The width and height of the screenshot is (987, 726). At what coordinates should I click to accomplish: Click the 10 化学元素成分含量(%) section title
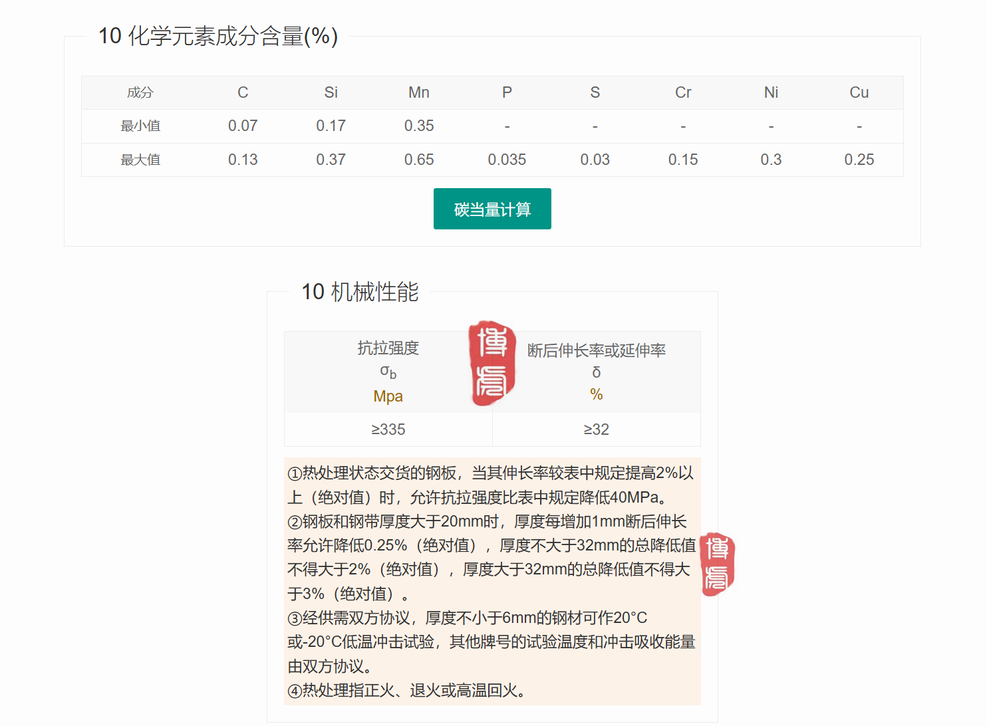[x=218, y=36]
